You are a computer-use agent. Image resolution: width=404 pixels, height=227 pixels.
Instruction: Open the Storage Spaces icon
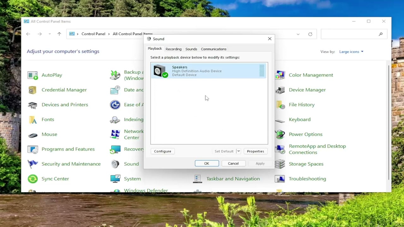click(x=280, y=164)
